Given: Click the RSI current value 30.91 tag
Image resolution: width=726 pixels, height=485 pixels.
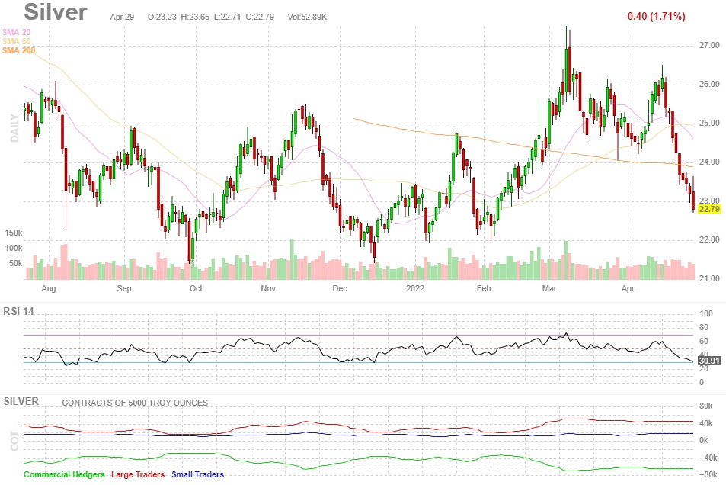Looking at the screenshot, I should coord(709,361).
